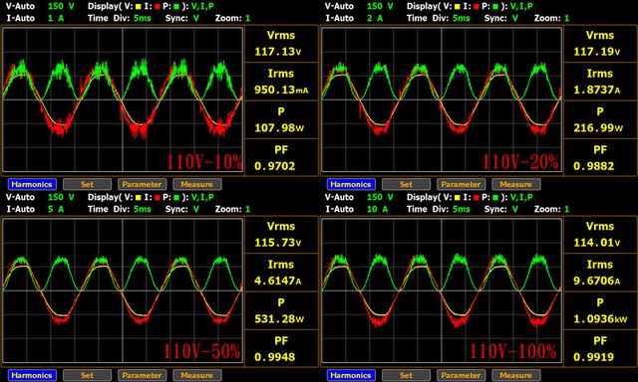This screenshot has width=638, height=382.
Task: Open Parameter in the 110V-20% panel
Action: tap(461, 184)
